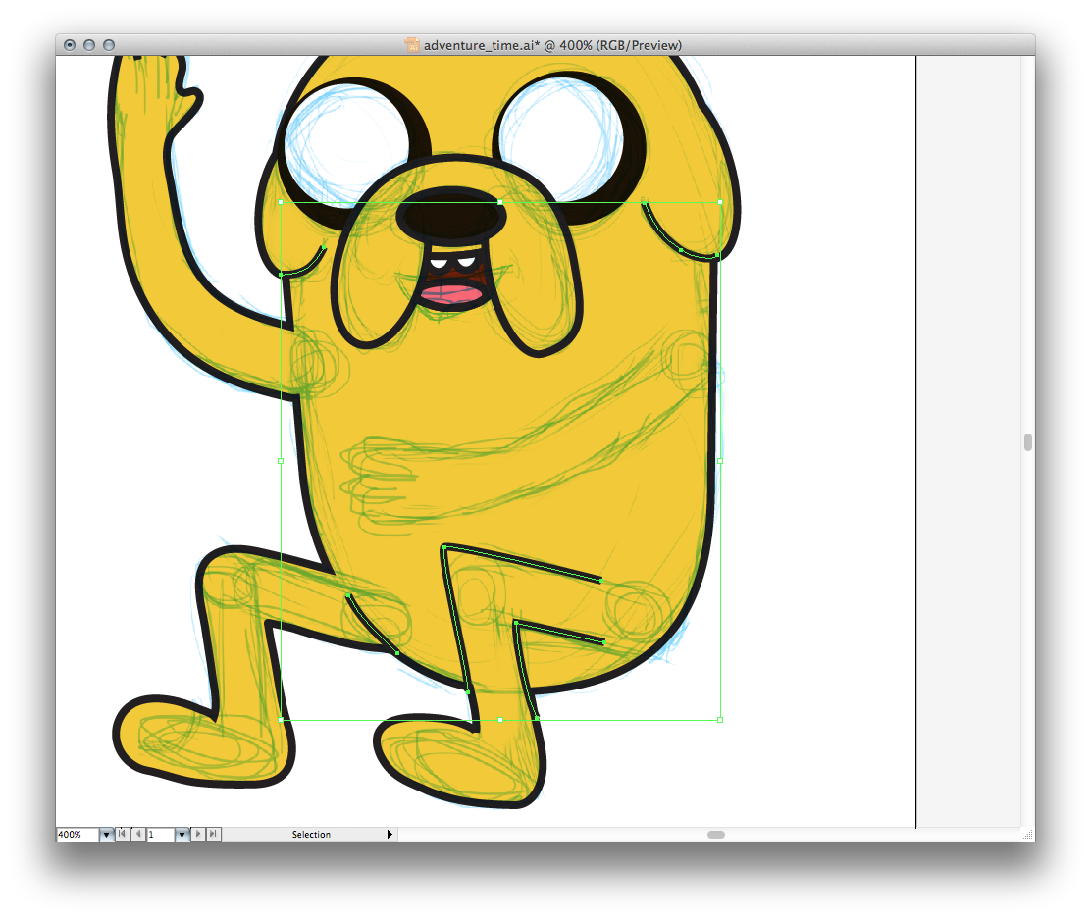Screen dimensions: 1091x919
Task: Click the 400% zoom input field
Action: pos(77,835)
